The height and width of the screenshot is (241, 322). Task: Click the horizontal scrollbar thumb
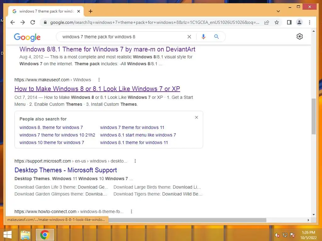pos(187,220)
